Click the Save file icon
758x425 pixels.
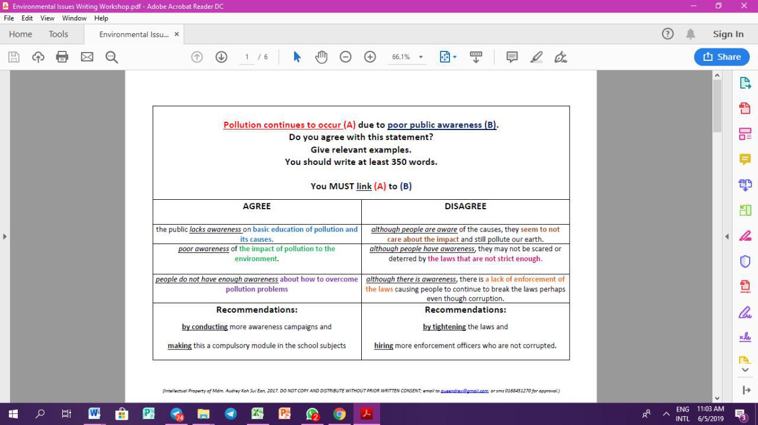[14, 57]
